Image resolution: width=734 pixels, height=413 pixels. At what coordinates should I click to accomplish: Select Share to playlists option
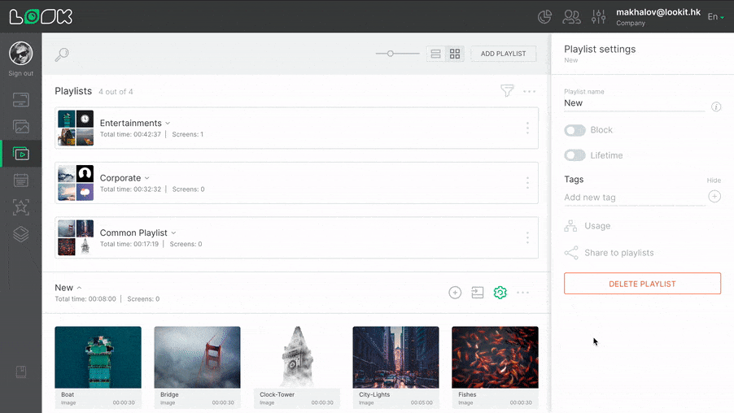[x=618, y=253]
